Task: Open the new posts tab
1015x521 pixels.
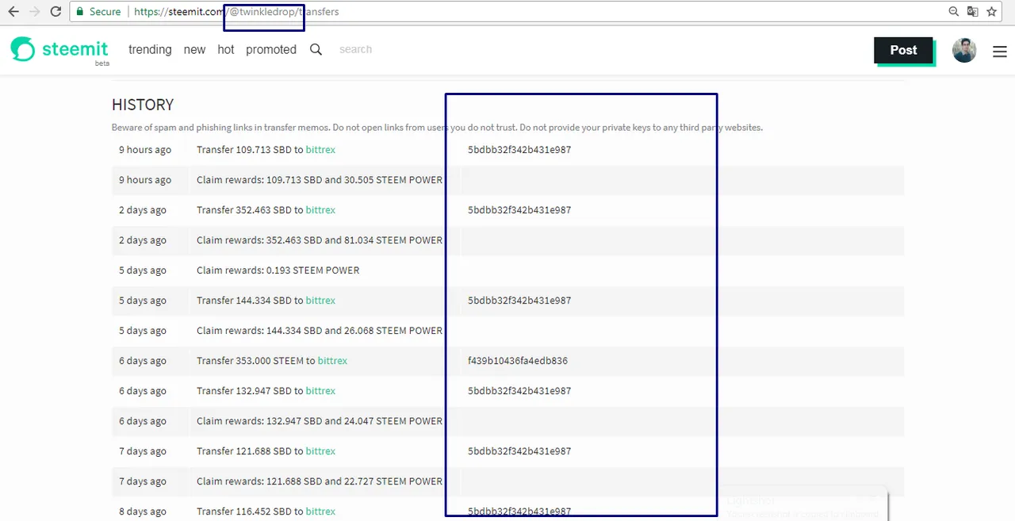Action: [194, 49]
